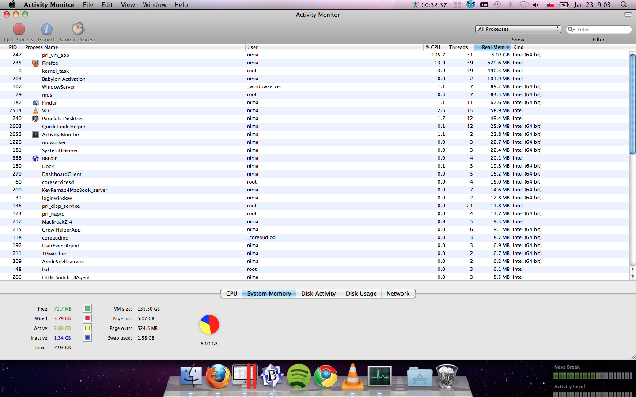
Task: Click the Sample Process icon
Action: 78,29
